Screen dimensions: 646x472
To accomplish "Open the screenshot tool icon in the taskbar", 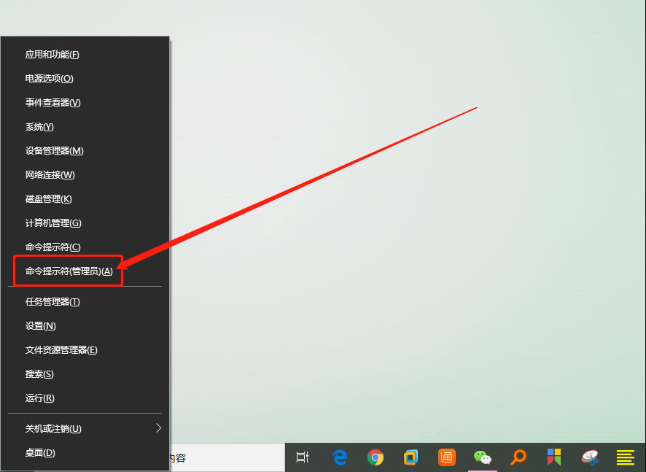I will point(589,458).
